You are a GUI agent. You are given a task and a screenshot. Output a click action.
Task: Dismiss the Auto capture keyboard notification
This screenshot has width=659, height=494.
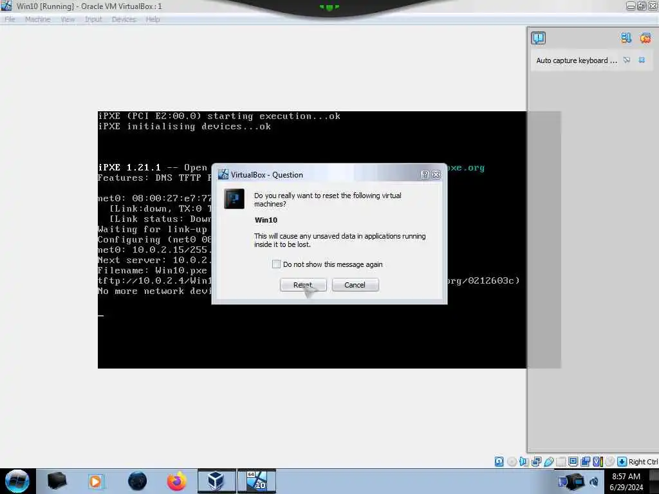(x=642, y=60)
